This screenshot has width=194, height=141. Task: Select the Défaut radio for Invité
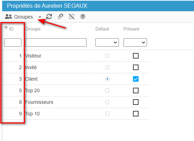107,67
